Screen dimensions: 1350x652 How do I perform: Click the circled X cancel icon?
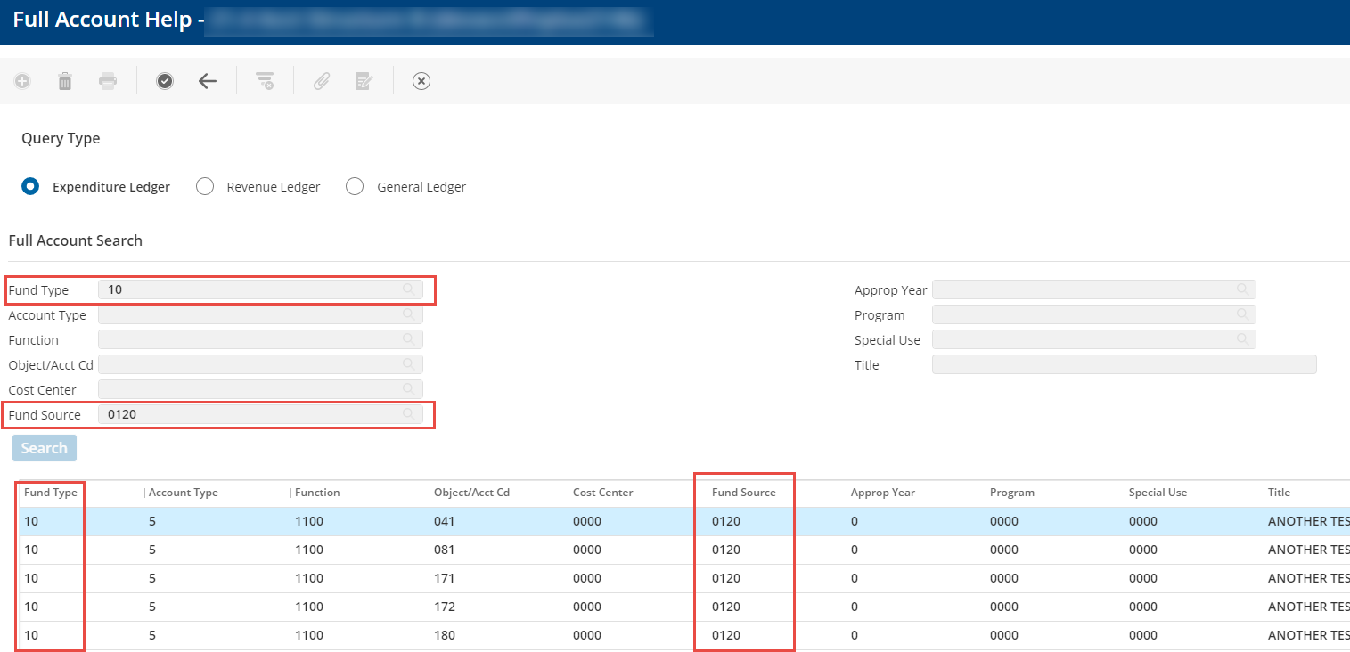coord(421,81)
